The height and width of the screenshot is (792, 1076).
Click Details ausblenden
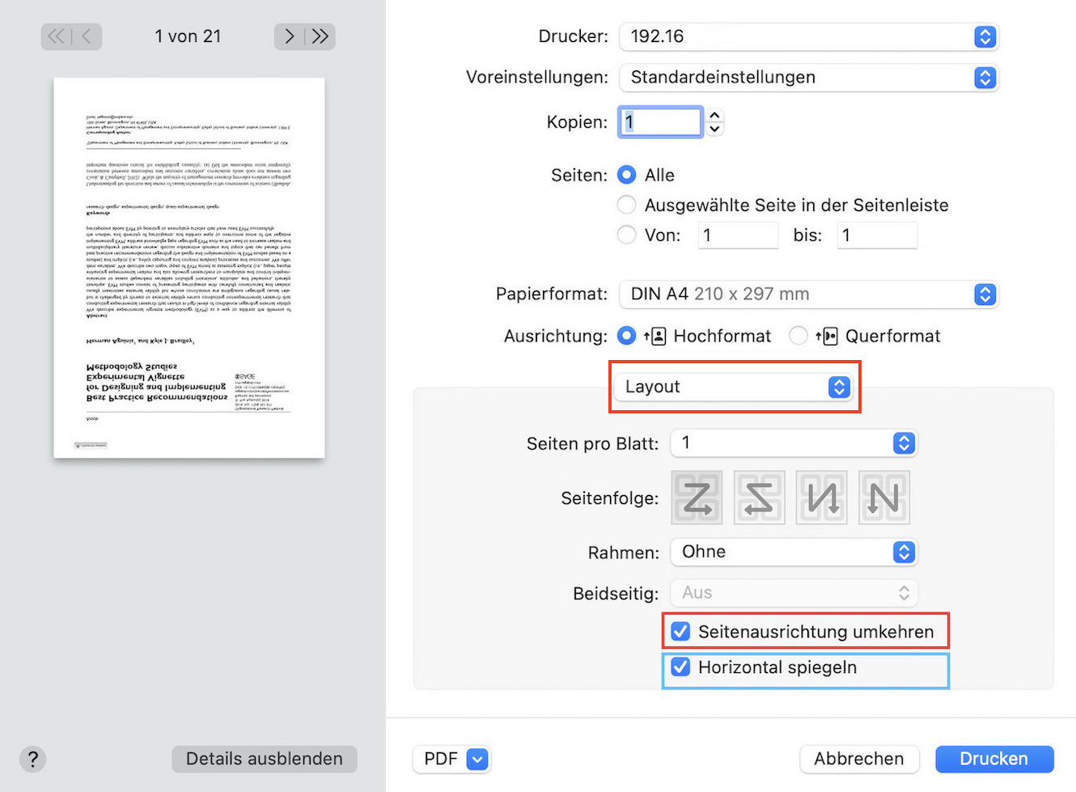coord(264,759)
